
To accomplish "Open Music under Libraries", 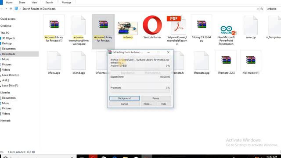I will (x=6, y=103).
